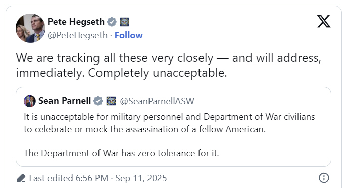
Task: Open the info circle icon at bottom right
Action: pos(324,178)
